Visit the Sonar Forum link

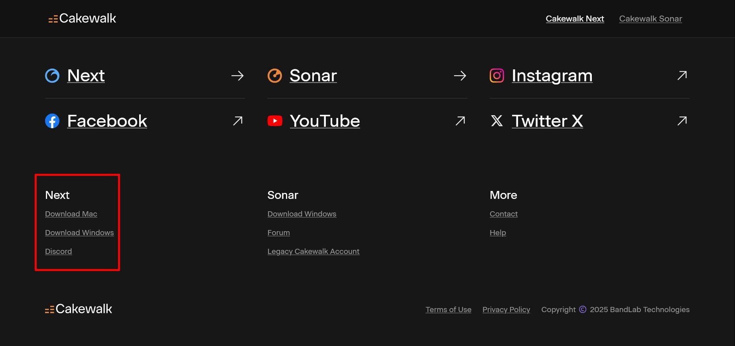coord(279,233)
